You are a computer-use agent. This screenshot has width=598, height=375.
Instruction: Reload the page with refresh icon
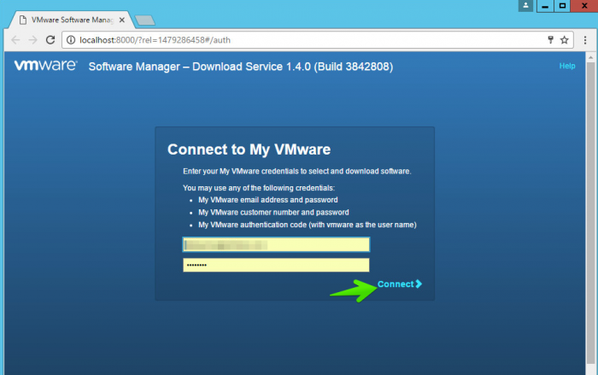50,39
